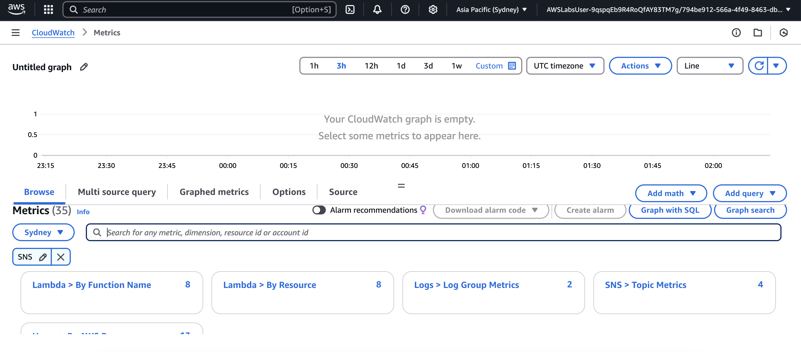Open the region selector Asia Pacific (Sydney)
801x352 pixels.
pos(491,10)
